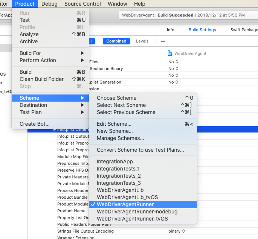Switch to WebDriverAgentLib_tvOS scheme
The image size is (258, 239).
point(143,197)
